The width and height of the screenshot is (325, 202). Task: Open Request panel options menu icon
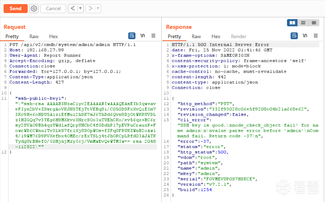153,36
